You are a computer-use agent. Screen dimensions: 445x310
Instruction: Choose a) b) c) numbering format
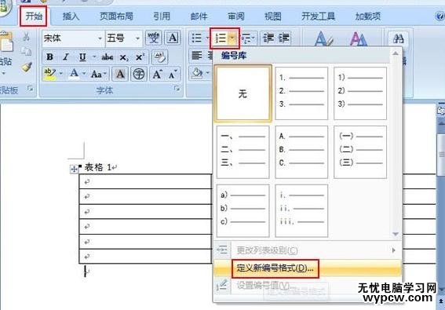[243, 210]
